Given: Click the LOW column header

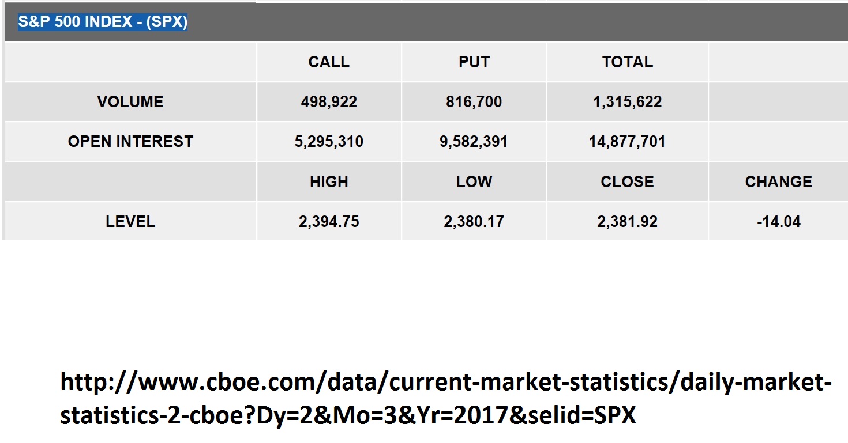Looking at the screenshot, I should (x=474, y=182).
